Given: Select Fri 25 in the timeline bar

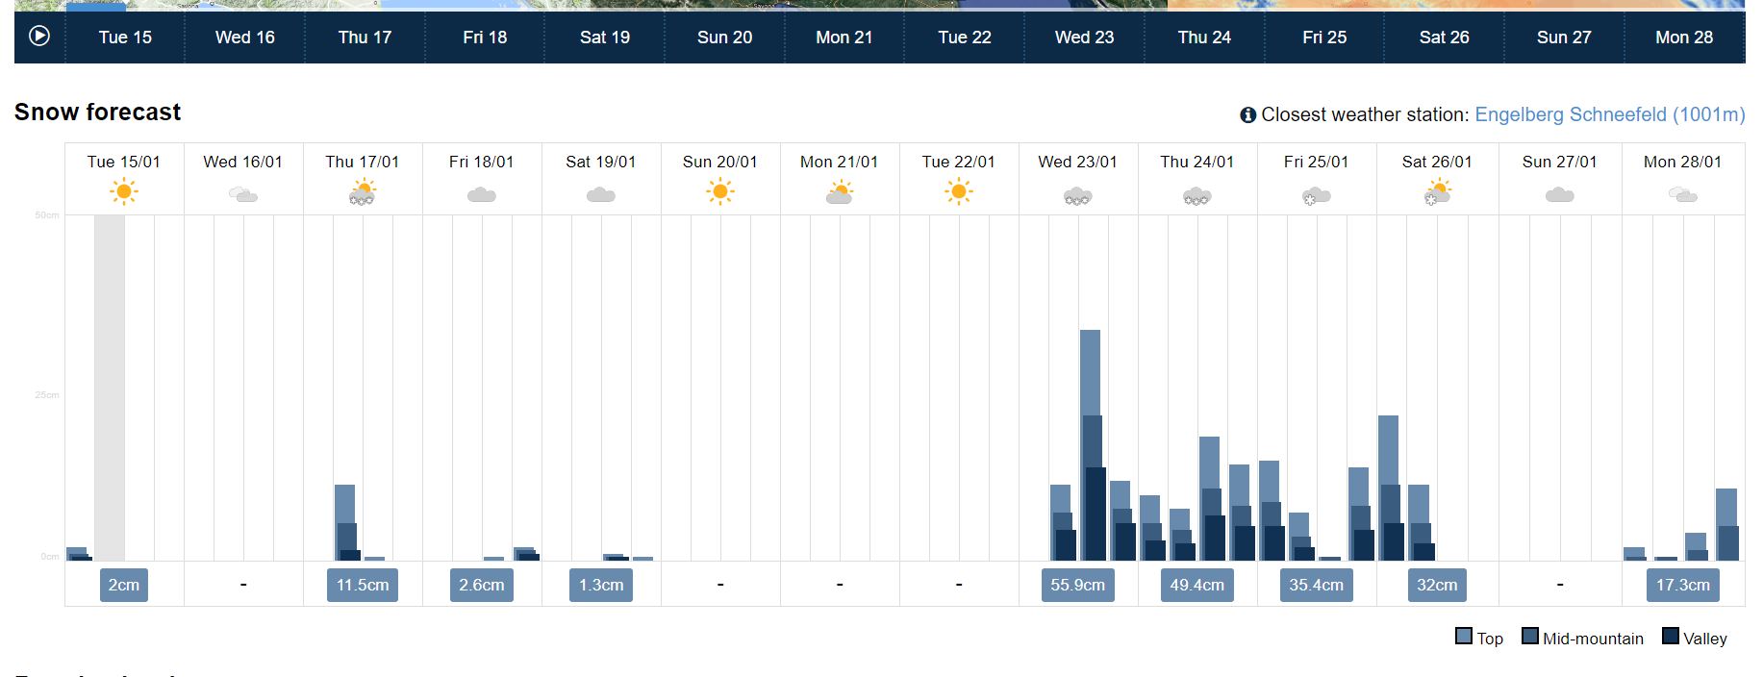Looking at the screenshot, I should pyautogui.click(x=1324, y=38).
